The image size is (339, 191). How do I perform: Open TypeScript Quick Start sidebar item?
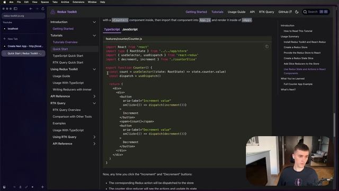[x=68, y=56]
